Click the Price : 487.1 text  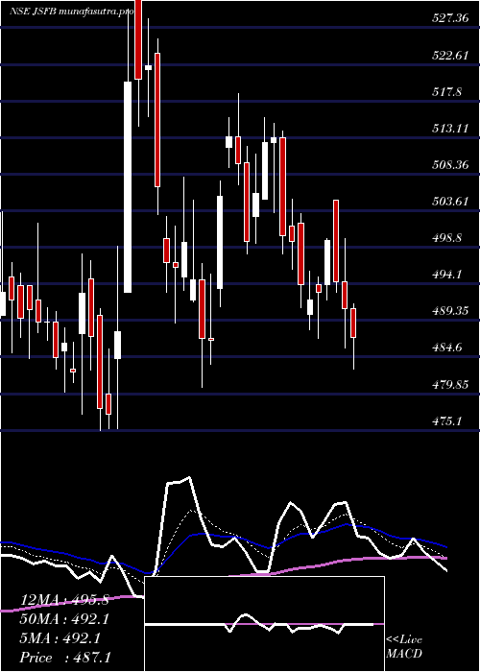(x=66, y=658)
